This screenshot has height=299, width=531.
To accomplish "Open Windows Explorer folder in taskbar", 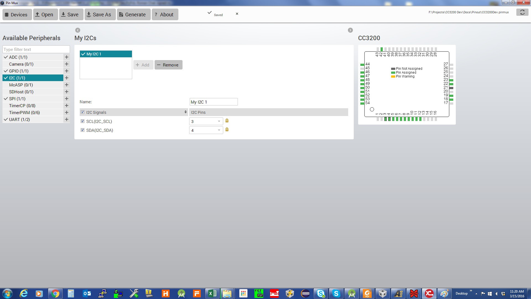I will (227, 293).
